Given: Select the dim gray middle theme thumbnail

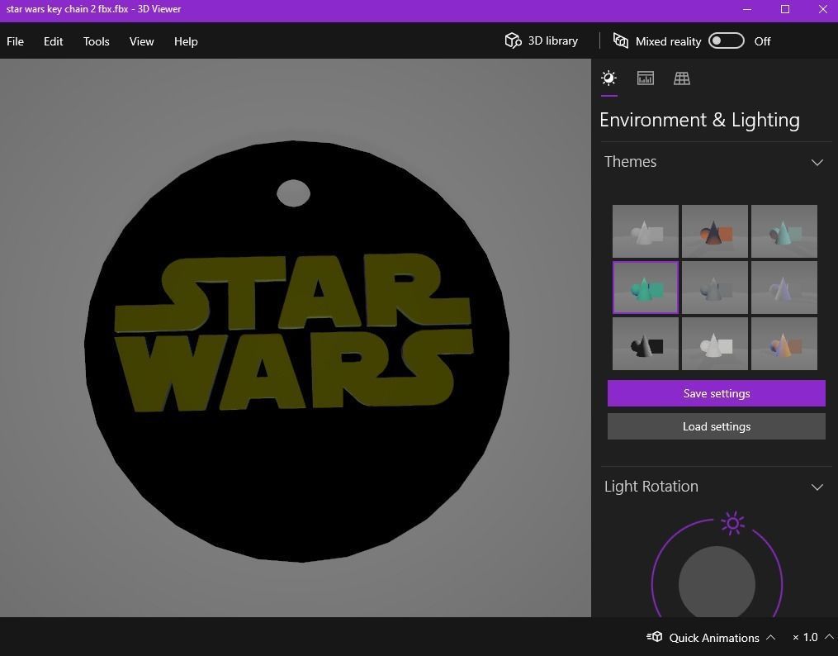Looking at the screenshot, I should [x=714, y=288].
